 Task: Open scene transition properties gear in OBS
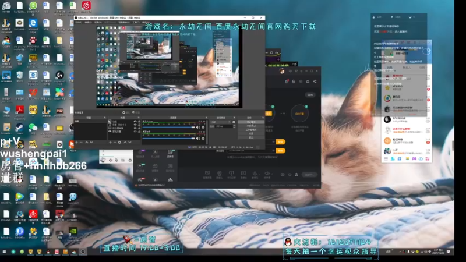pos(234,122)
